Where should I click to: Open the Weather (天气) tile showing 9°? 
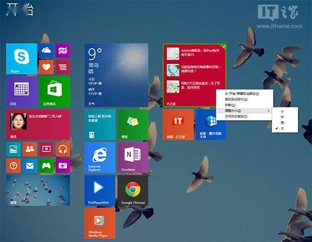116,75
